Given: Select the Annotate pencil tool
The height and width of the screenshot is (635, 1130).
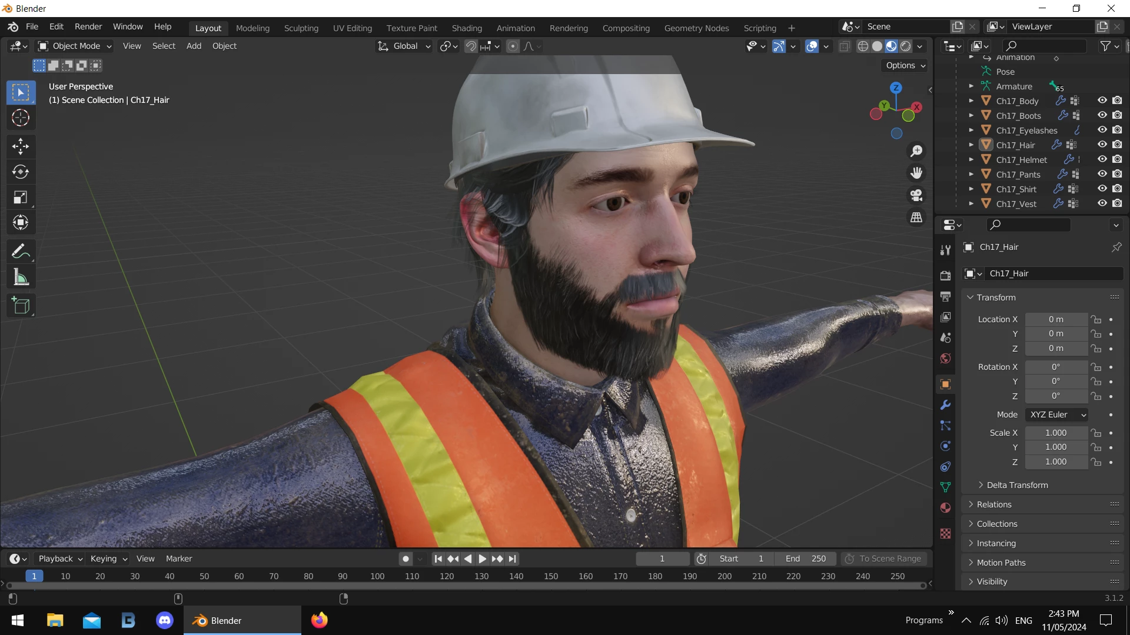Looking at the screenshot, I should tap(21, 252).
